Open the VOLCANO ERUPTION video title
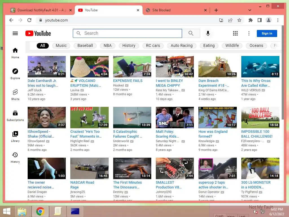The height and width of the screenshot is (217, 289). [x=86, y=83]
